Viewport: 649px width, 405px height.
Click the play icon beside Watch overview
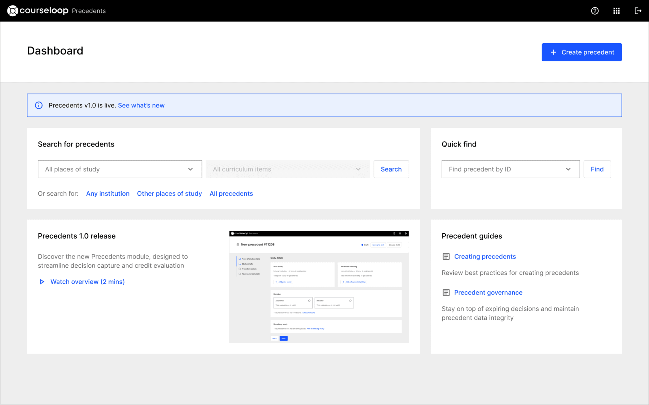pyautogui.click(x=42, y=282)
